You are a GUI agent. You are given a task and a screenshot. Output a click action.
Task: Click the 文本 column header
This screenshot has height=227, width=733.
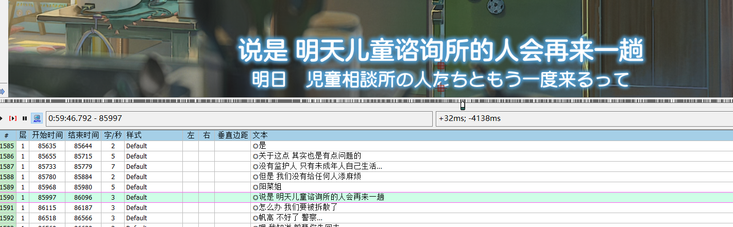click(x=492, y=135)
